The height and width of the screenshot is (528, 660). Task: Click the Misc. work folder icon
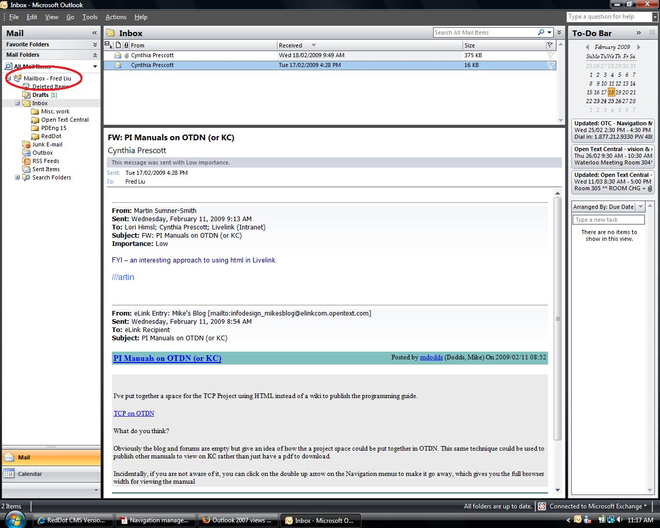(x=35, y=111)
